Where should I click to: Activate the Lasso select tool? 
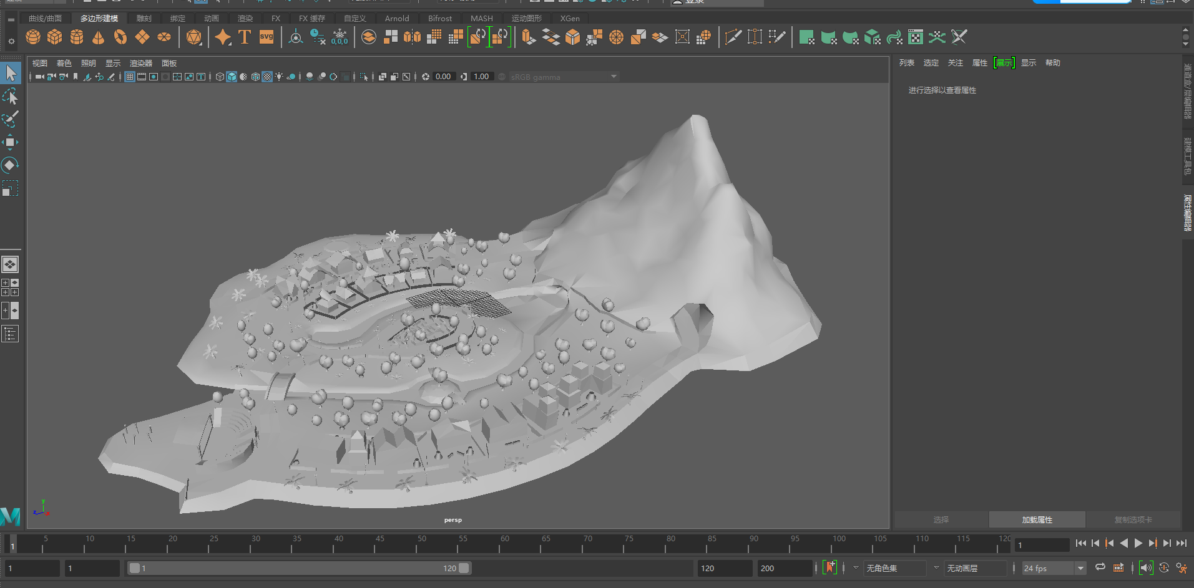(x=11, y=96)
